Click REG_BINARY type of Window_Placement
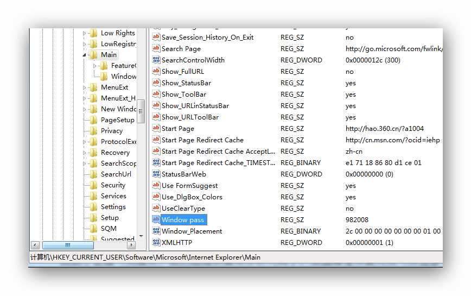Viewport: 471px width, 296px height. [301, 231]
